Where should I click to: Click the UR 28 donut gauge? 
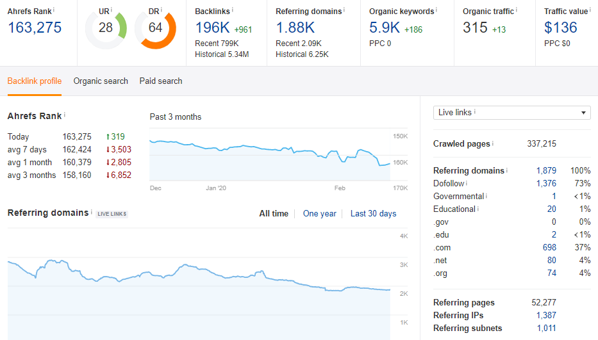(106, 29)
